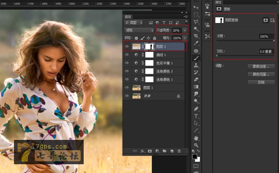This screenshot has height=173, width=279.
Task: Hide the 曲线 1 adjustment layer
Action: click(127, 55)
